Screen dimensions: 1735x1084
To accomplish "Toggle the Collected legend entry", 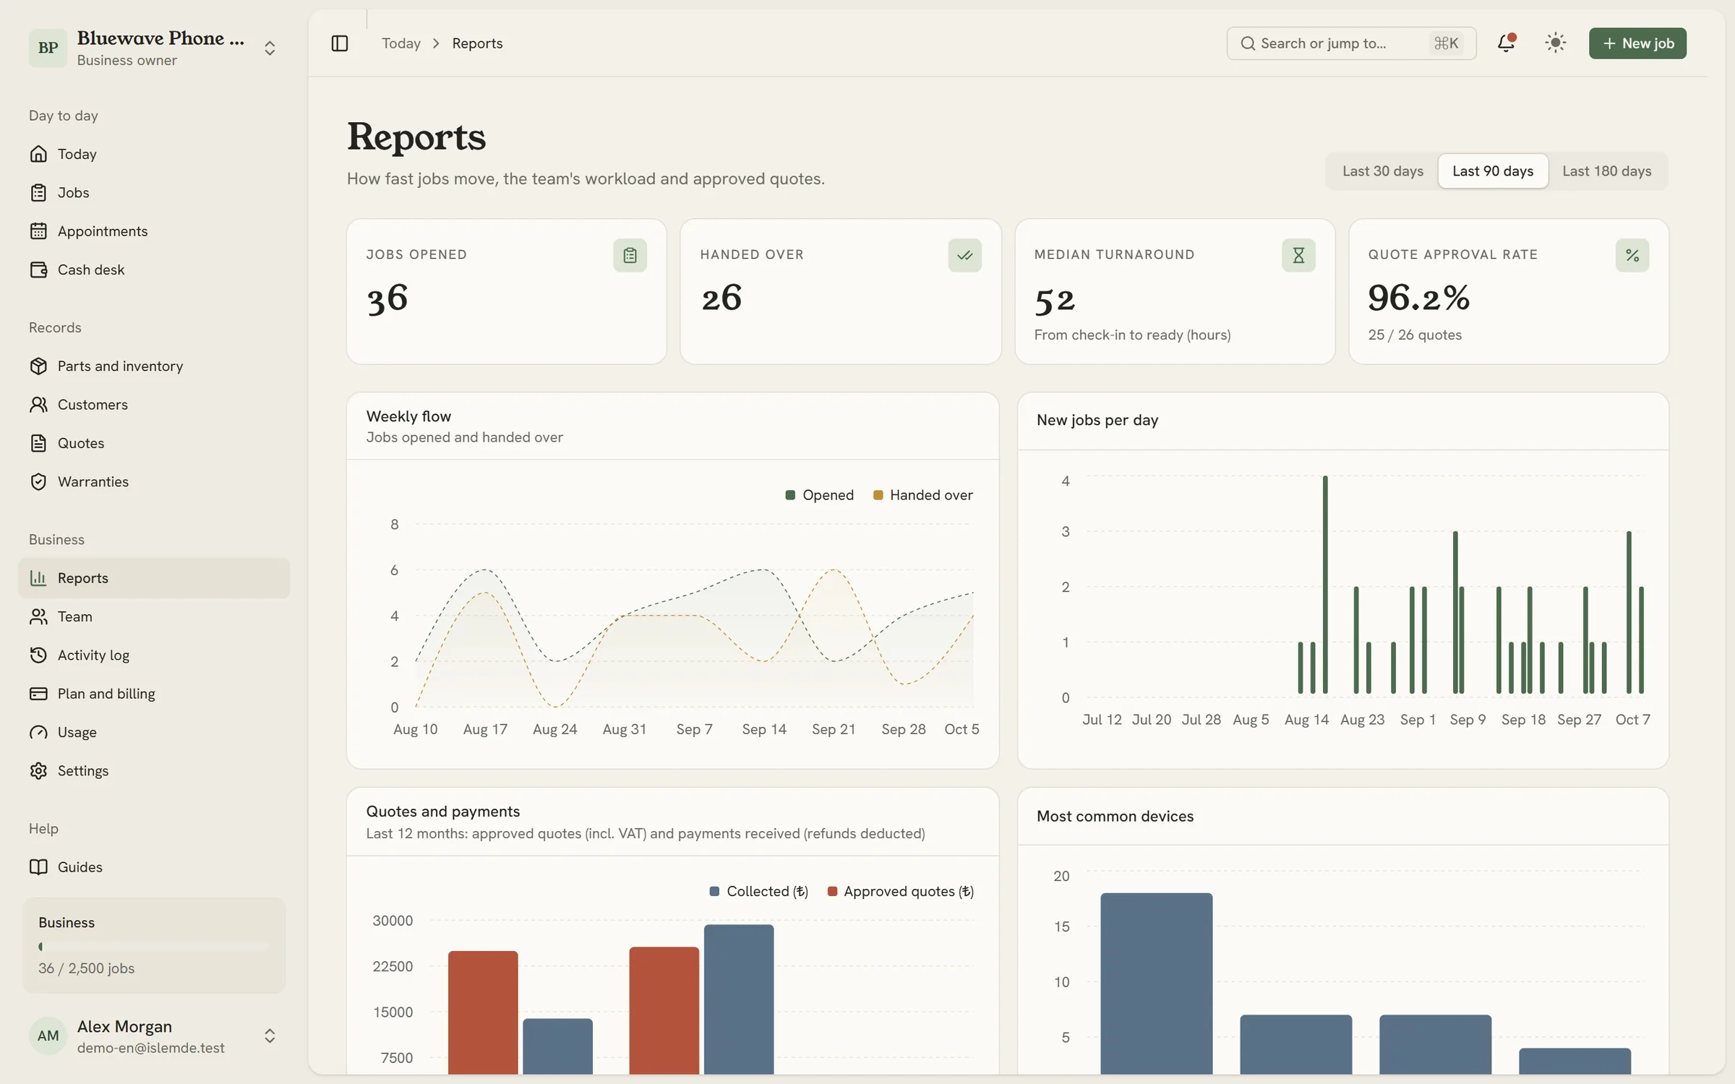I will pos(759,891).
